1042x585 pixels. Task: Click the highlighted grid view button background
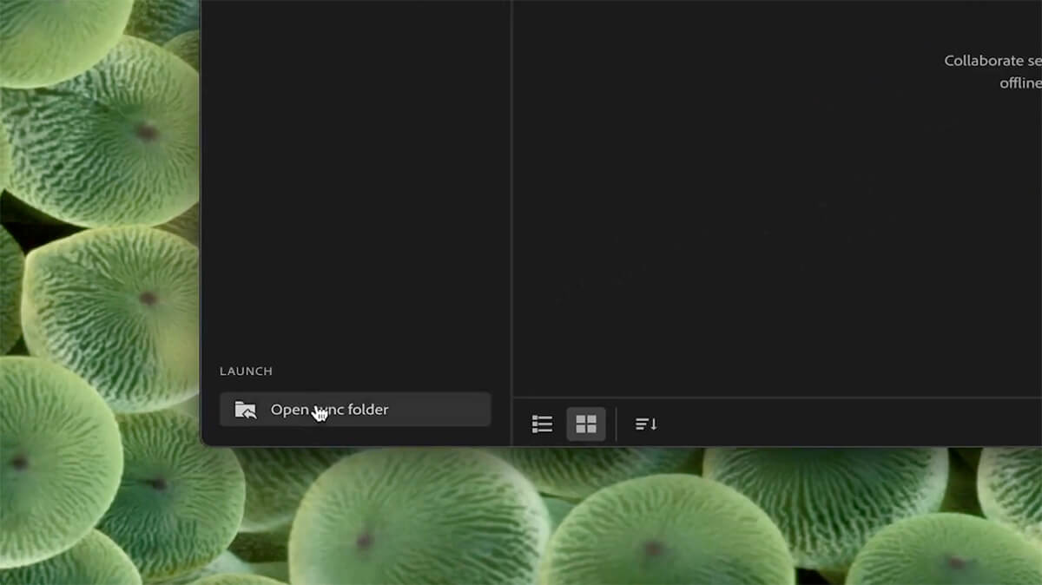[x=586, y=424]
